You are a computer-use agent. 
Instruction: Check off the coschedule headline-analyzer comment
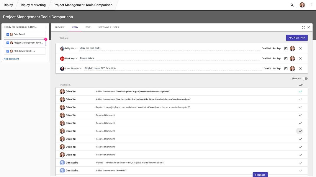point(300,99)
